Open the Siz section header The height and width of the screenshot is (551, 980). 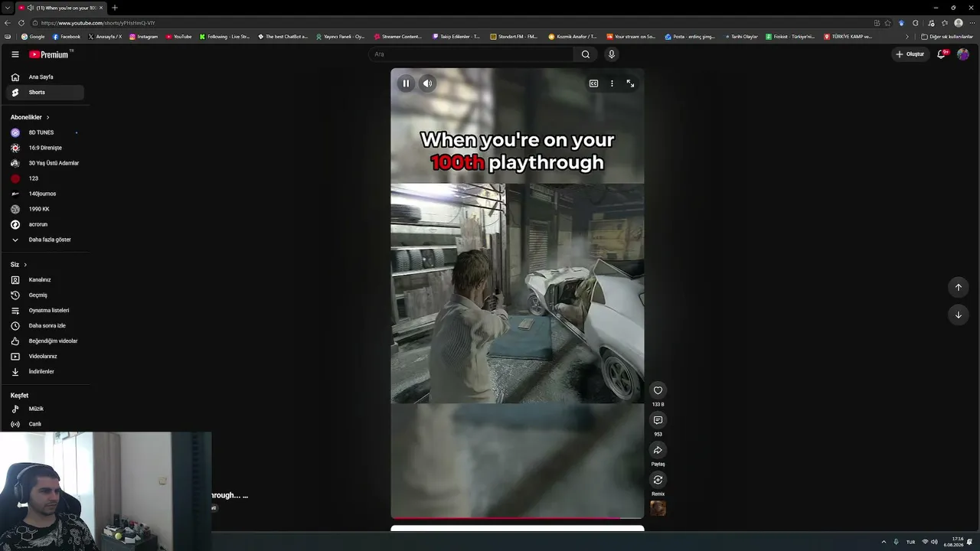pyautogui.click(x=18, y=265)
